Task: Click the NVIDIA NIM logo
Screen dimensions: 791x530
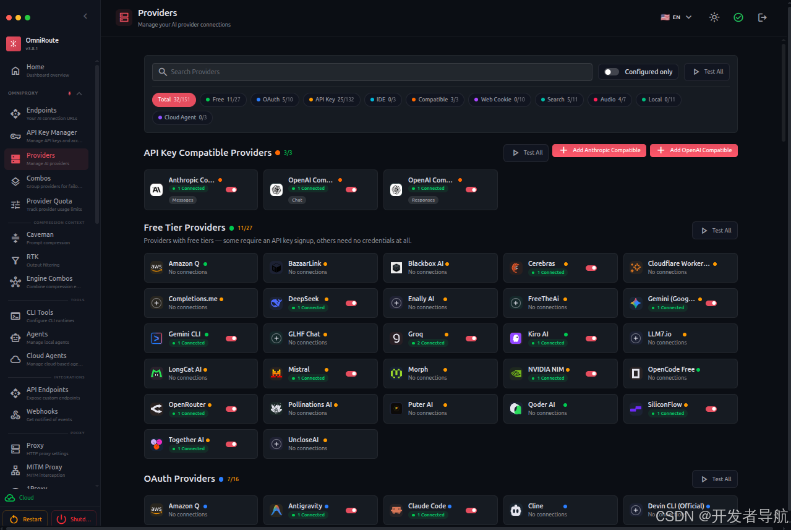Action: [x=516, y=374]
